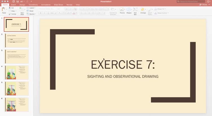Open the font color dropdown arrow
This screenshot has width=212, height=116.
[76, 13]
